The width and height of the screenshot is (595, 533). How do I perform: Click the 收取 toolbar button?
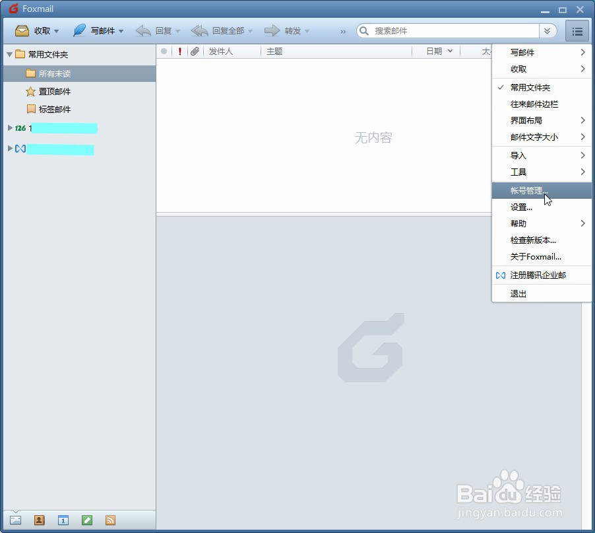click(33, 30)
